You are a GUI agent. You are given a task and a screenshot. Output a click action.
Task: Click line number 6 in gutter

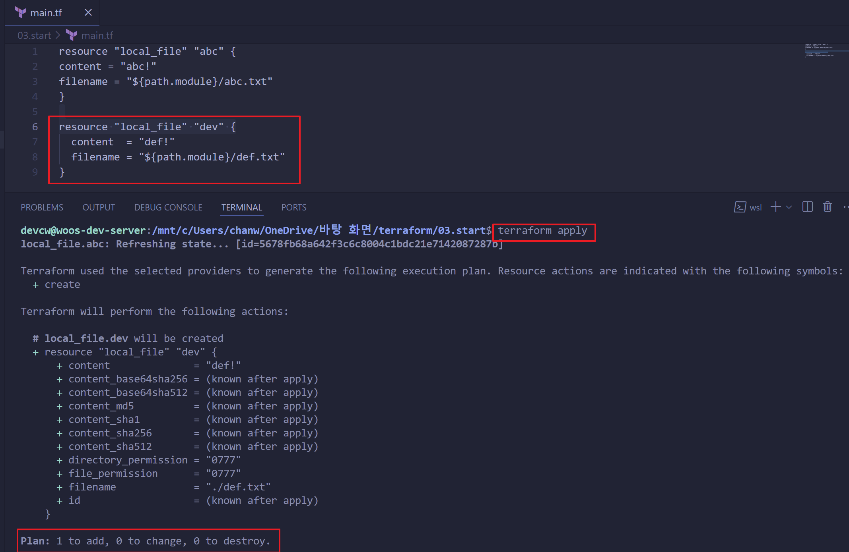[35, 127]
